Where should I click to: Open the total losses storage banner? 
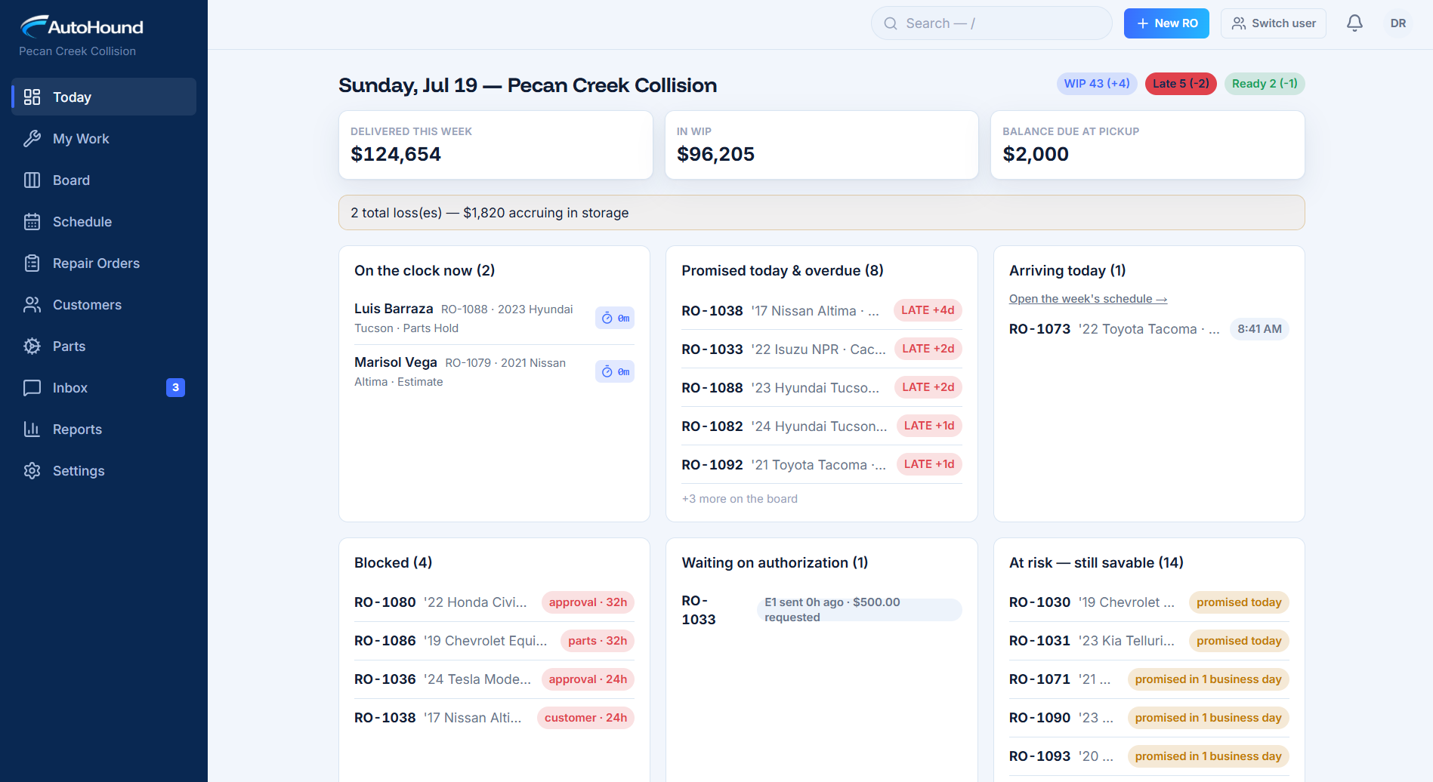pos(821,213)
